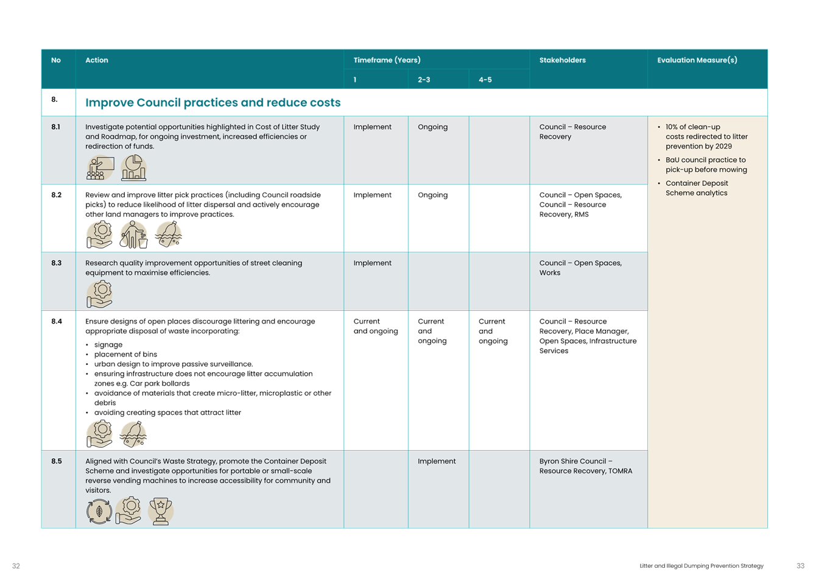Click the recycling leaf icon in row 8.5
Viewport: 816px width, 577px height.
coord(99,511)
